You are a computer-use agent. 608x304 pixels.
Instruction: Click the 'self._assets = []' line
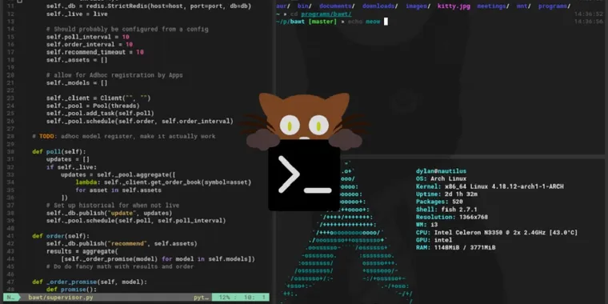coord(77,60)
